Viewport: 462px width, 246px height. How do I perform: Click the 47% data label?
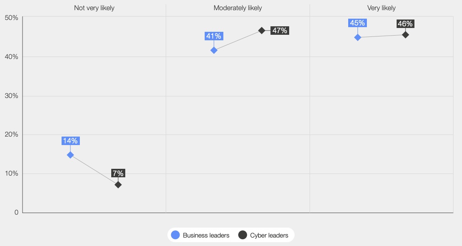(x=280, y=30)
